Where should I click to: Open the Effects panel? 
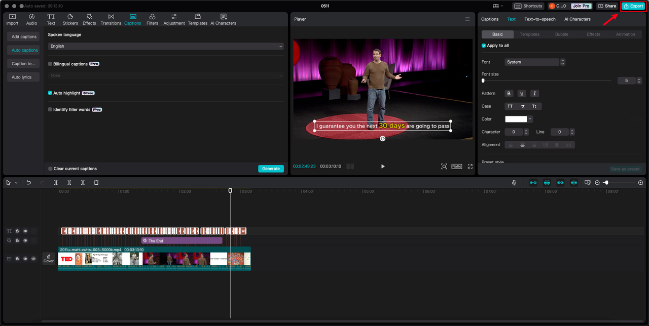[89, 20]
